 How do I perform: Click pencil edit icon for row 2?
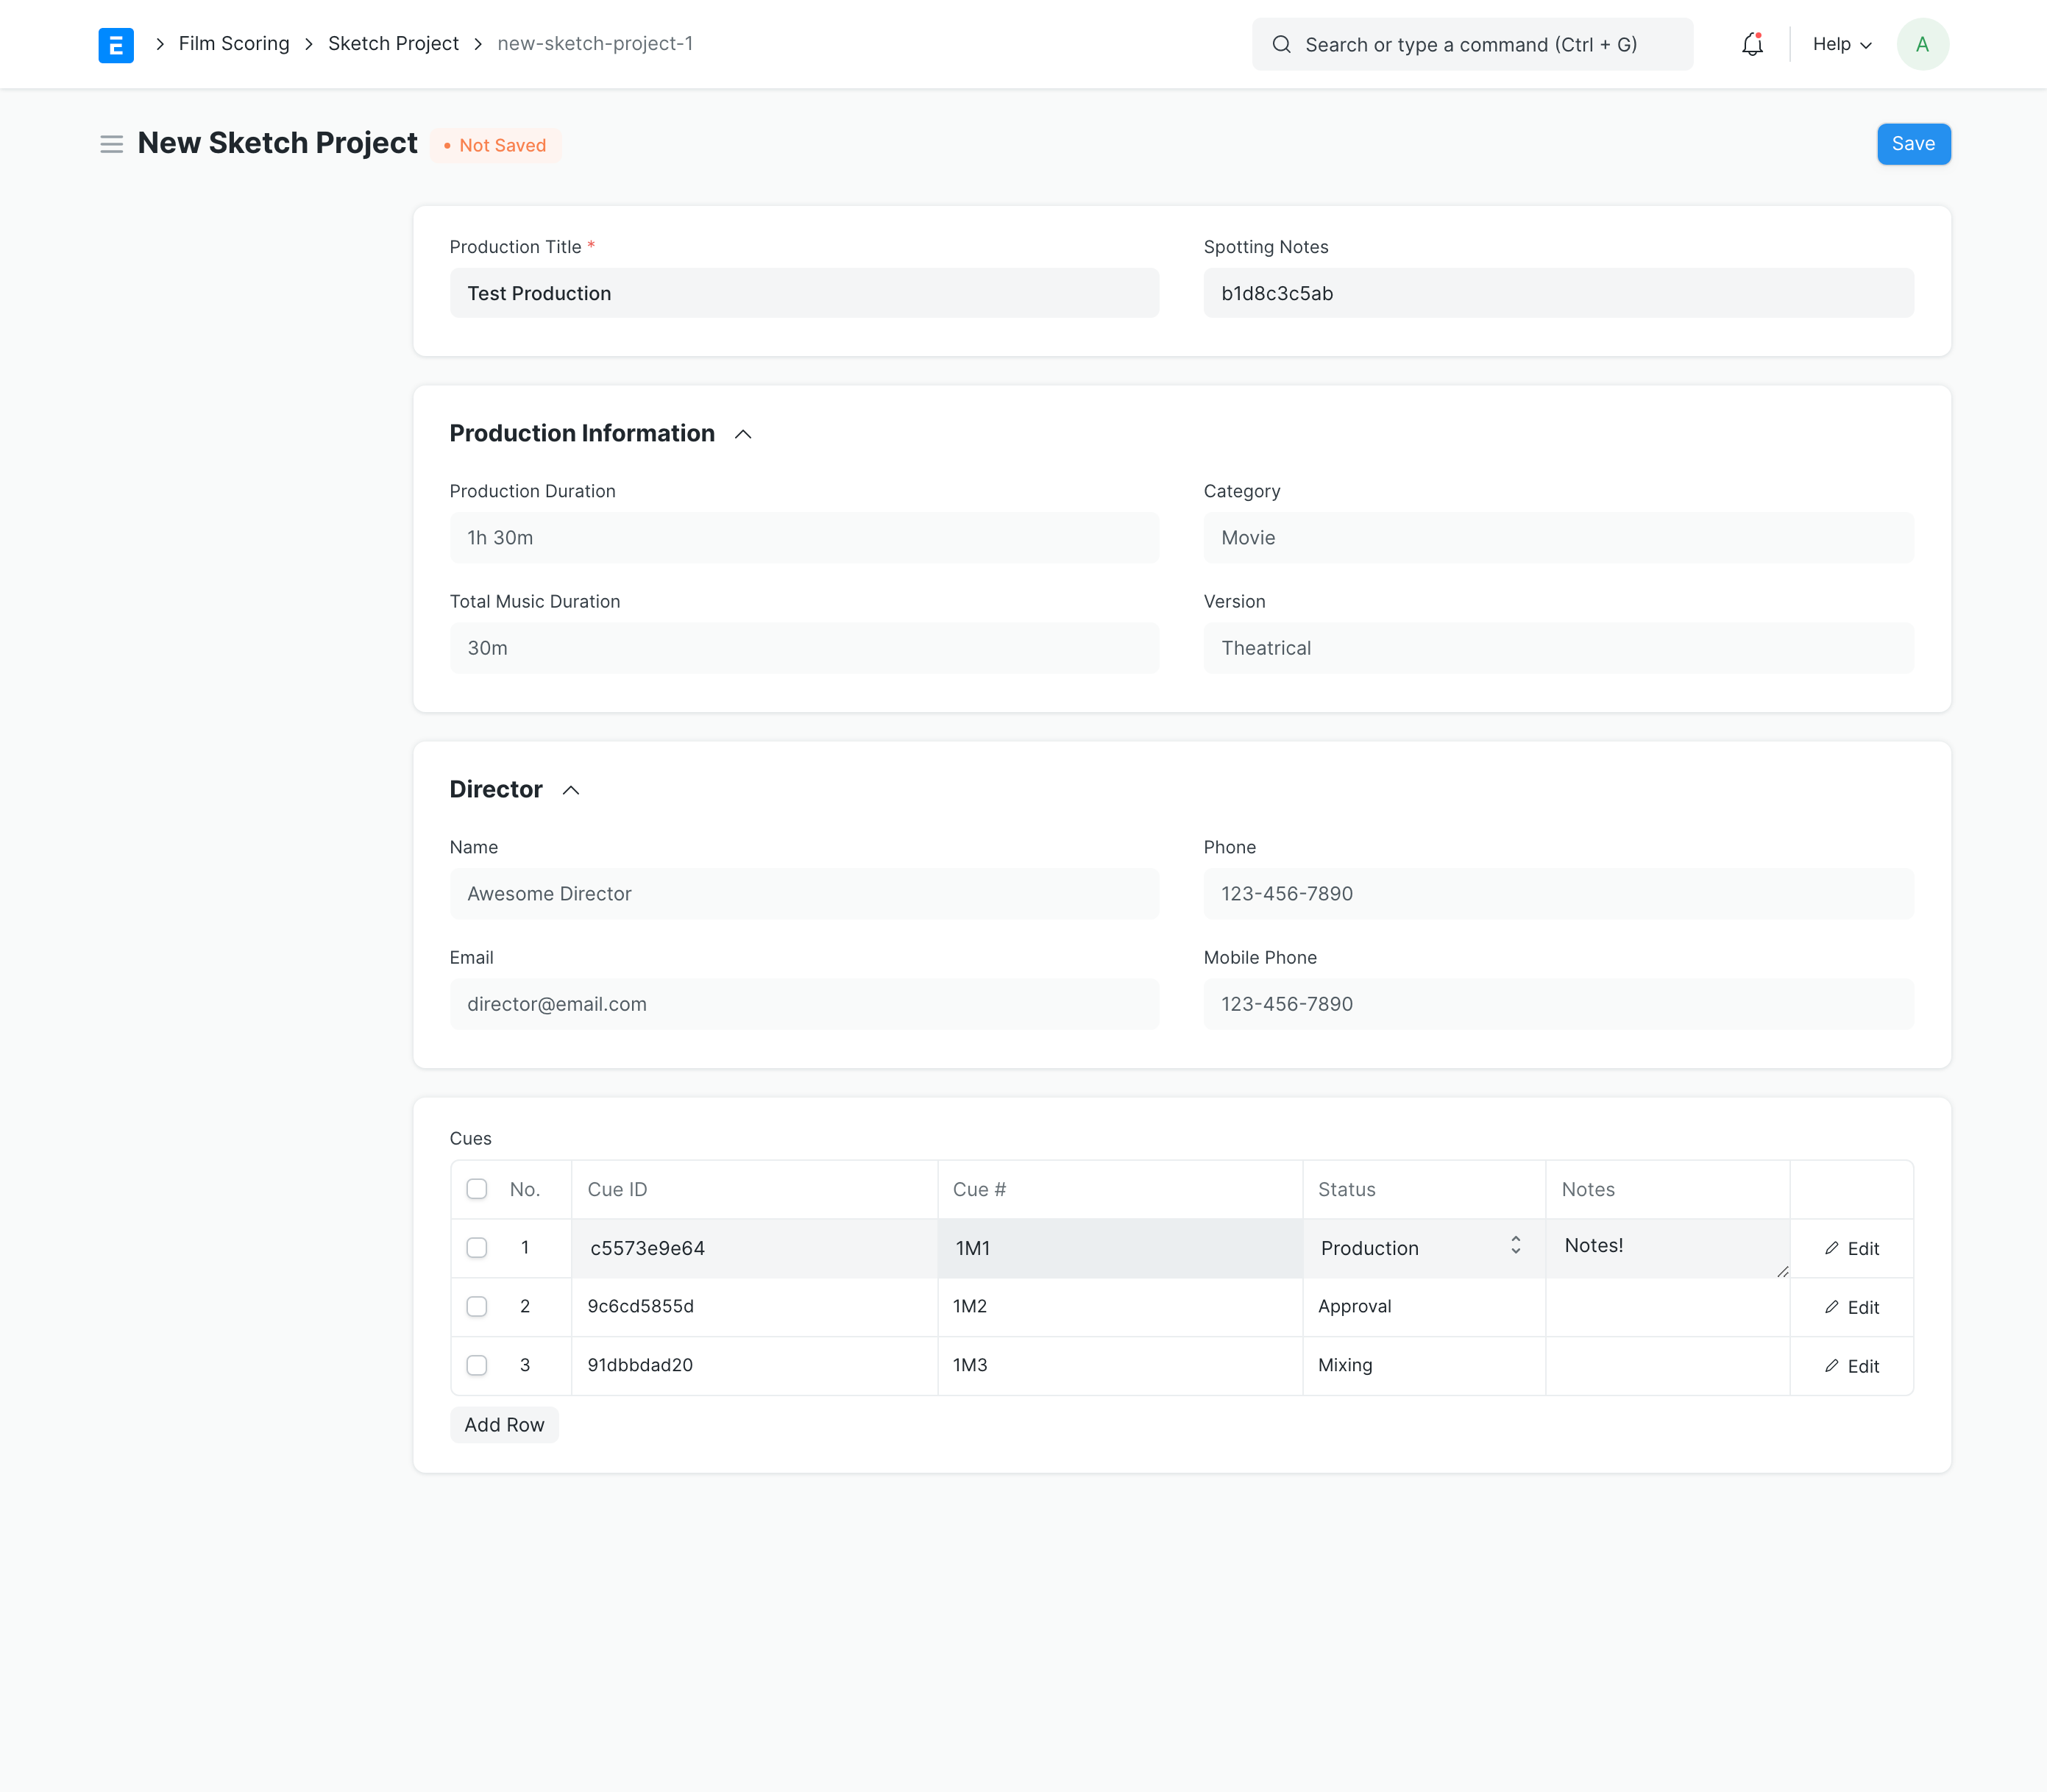[1831, 1307]
